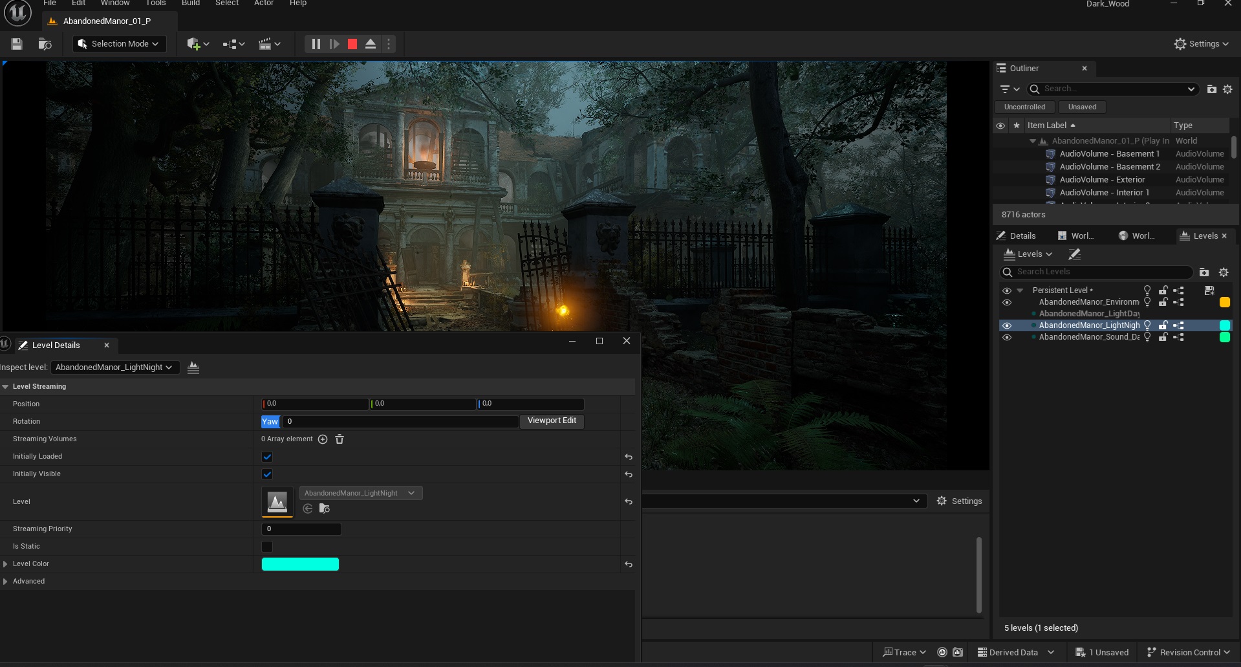Viewport: 1241px width, 667px height.
Task: Open the Build menu
Action: tap(191, 3)
